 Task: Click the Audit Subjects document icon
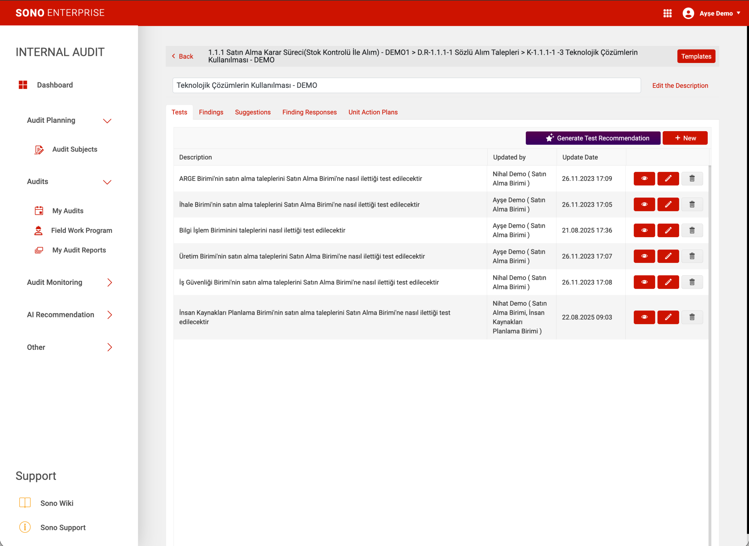tap(39, 150)
